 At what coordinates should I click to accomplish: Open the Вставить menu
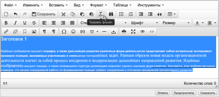click(x=58, y=5)
